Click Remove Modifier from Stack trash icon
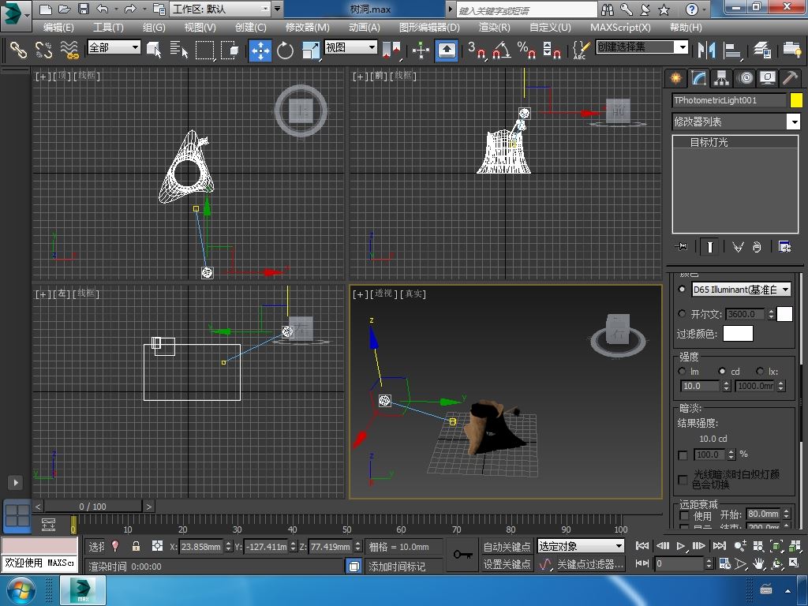The height and width of the screenshot is (606, 808). pyautogui.click(x=757, y=247)
